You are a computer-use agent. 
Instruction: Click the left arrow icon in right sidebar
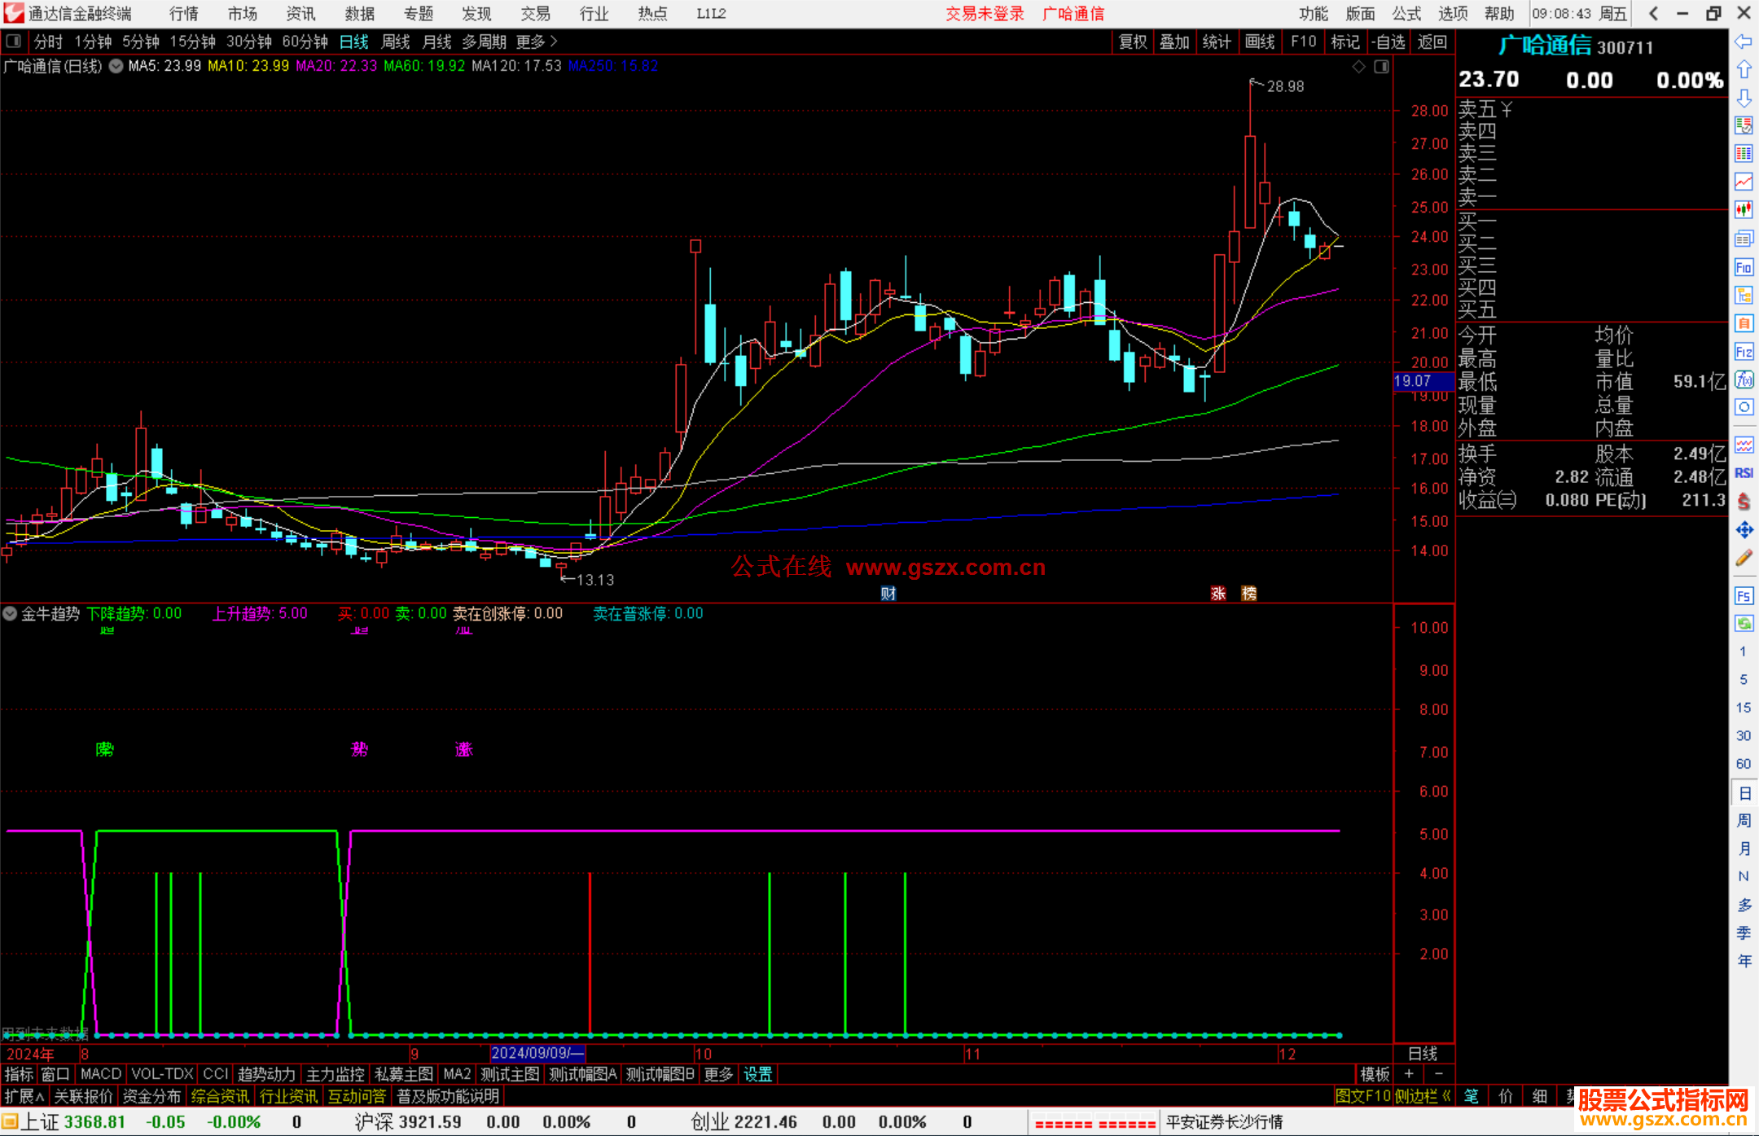[1744, 42]
